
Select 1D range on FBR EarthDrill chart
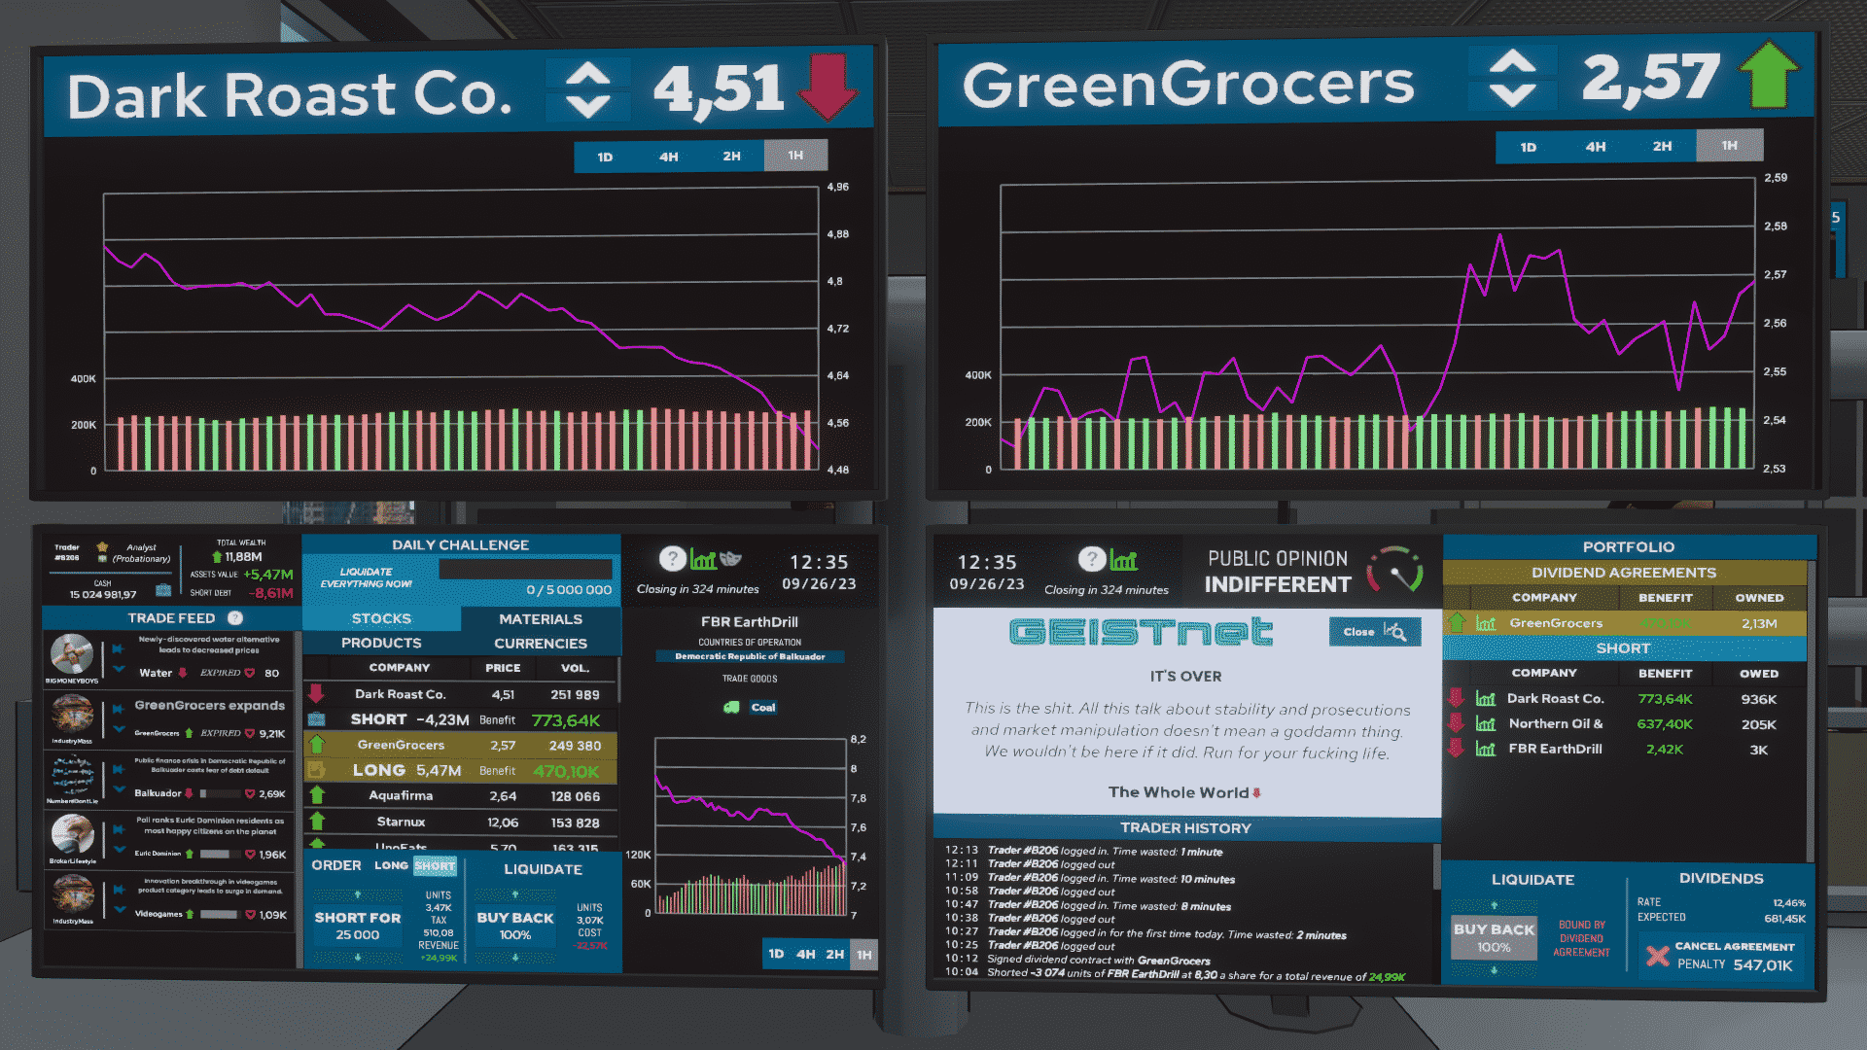pyautogui.click(x=776, y=954)
